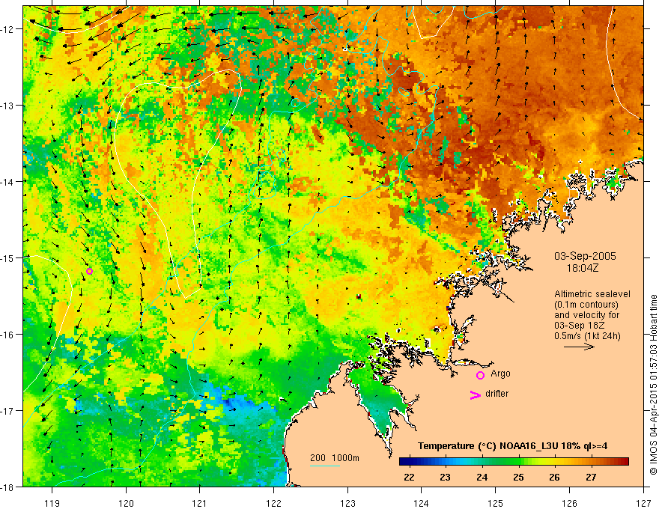Click the 0.5m/s velocity reference arrow
Image resolution: width=659 pixels, height=509 pixels.
click(579, 347)
